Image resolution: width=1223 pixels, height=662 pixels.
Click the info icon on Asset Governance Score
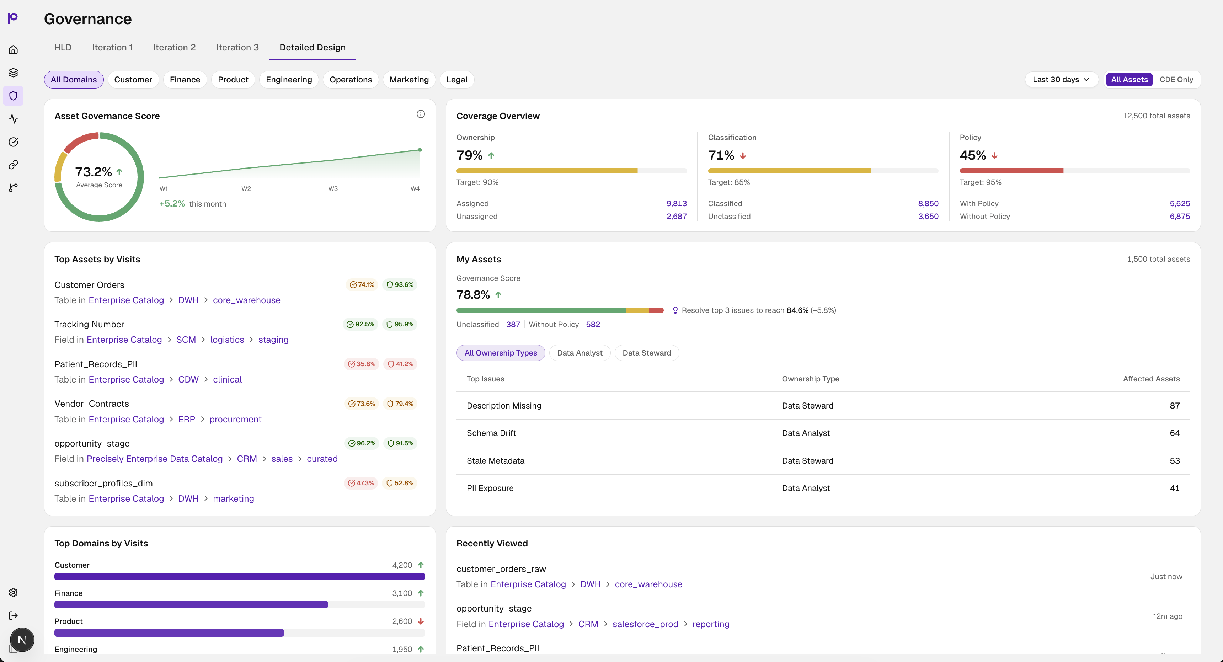click(x=421, y=114)
